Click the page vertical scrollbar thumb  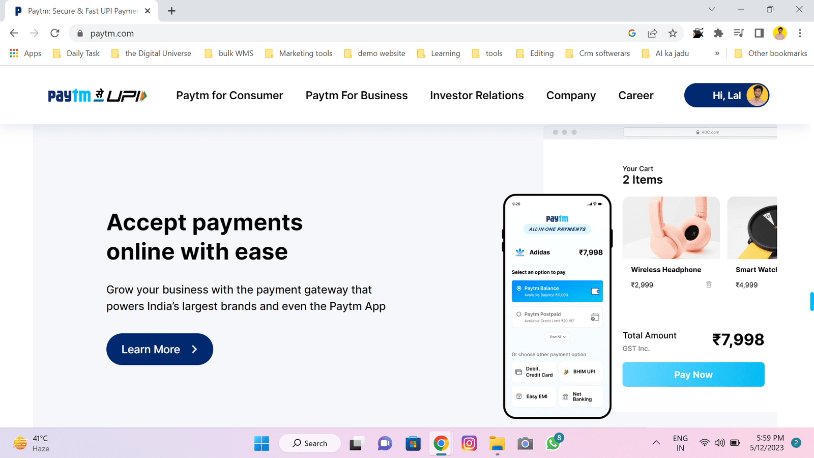pos(812,301)
